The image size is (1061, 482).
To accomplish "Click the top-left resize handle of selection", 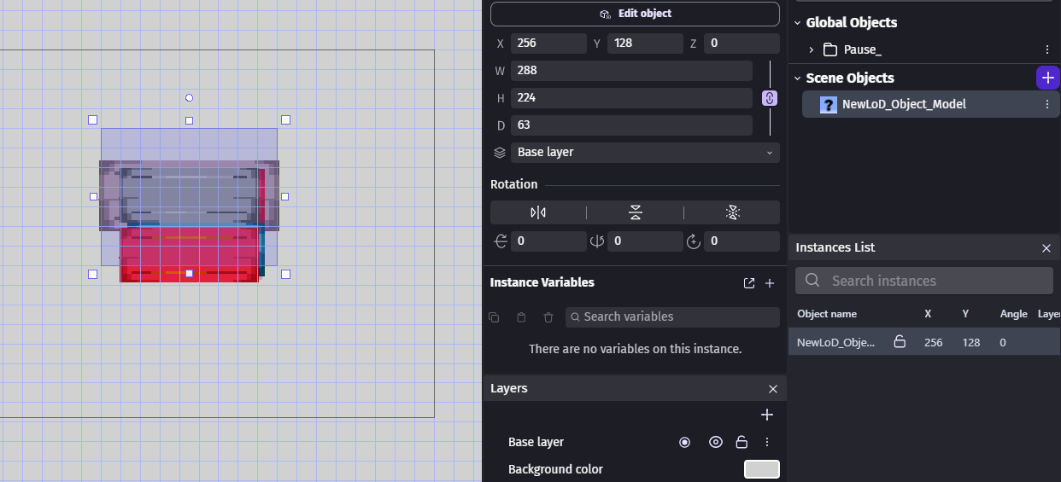I will pos(93,120).
